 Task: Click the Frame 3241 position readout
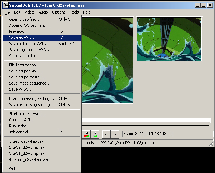[167, 134]
